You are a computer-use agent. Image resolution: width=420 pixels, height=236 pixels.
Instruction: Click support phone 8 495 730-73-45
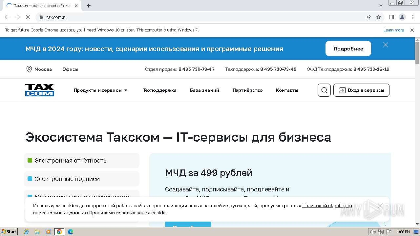(x=278, y=69)
